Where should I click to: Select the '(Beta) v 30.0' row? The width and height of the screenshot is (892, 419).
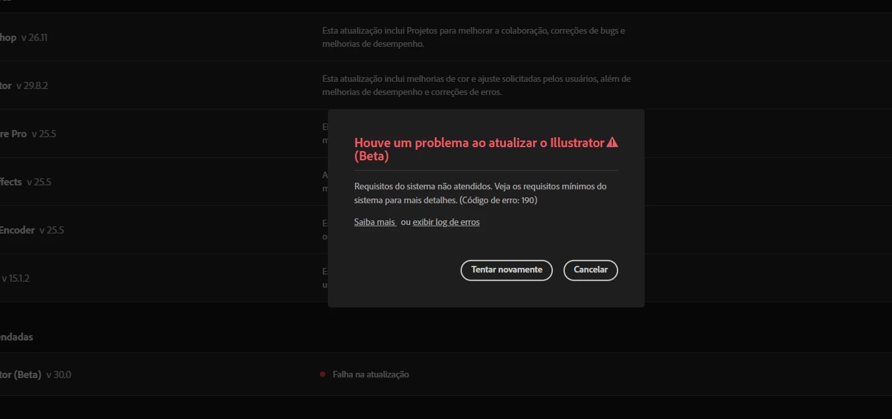[446, 374]
